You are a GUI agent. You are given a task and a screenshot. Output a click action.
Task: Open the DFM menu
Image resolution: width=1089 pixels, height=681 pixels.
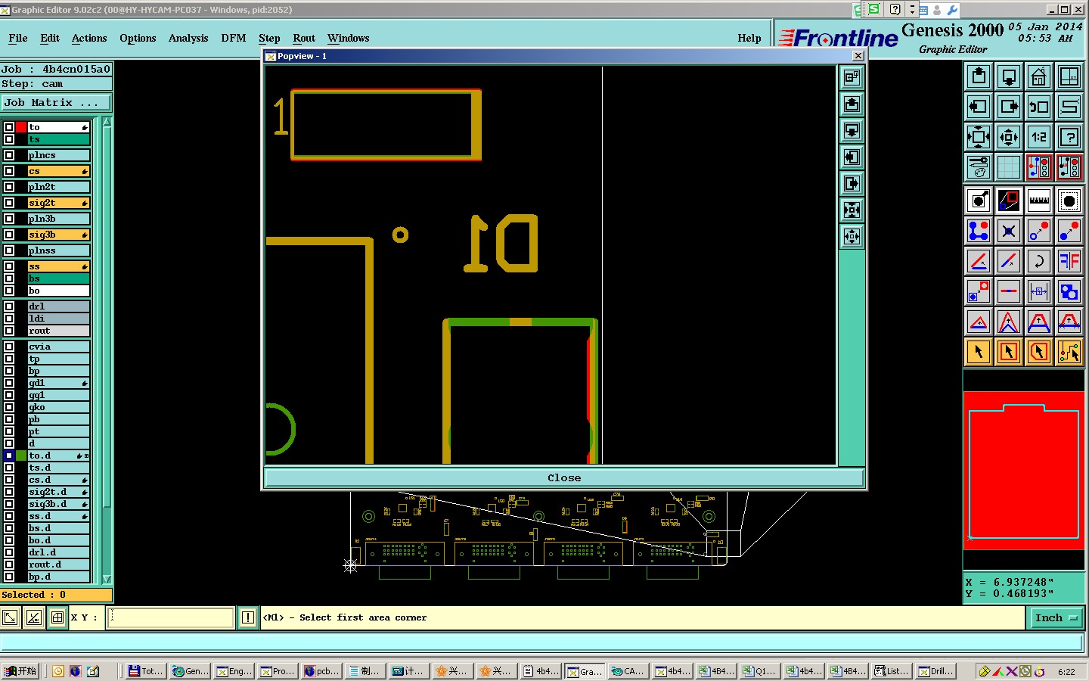234,38
